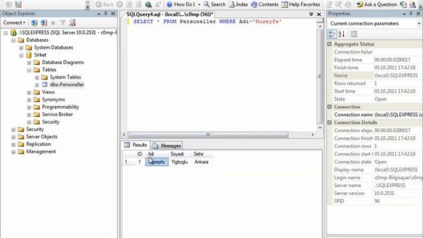Expand the dbo.Personeller table node
Image resolution: width=423 pixels, height=238 pixels.
[x=37, y=85]
